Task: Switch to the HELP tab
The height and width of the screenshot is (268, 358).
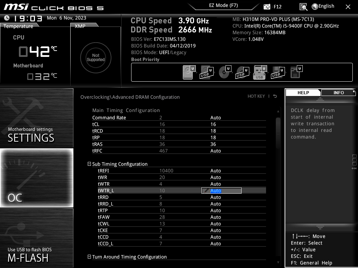Action: (x=303, y=92)
